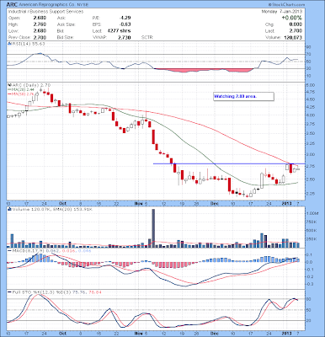Click the MACD(8,17,9) legend line marker
This screenshot has height=337, width=325.
coord(9,250)
